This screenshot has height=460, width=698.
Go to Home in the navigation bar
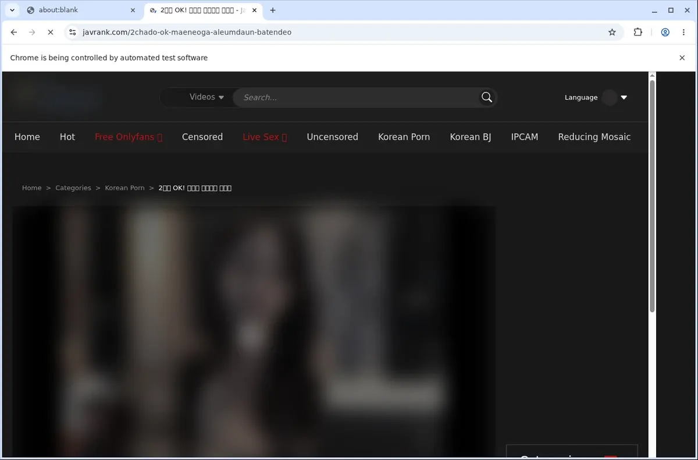tap(27, 137)
